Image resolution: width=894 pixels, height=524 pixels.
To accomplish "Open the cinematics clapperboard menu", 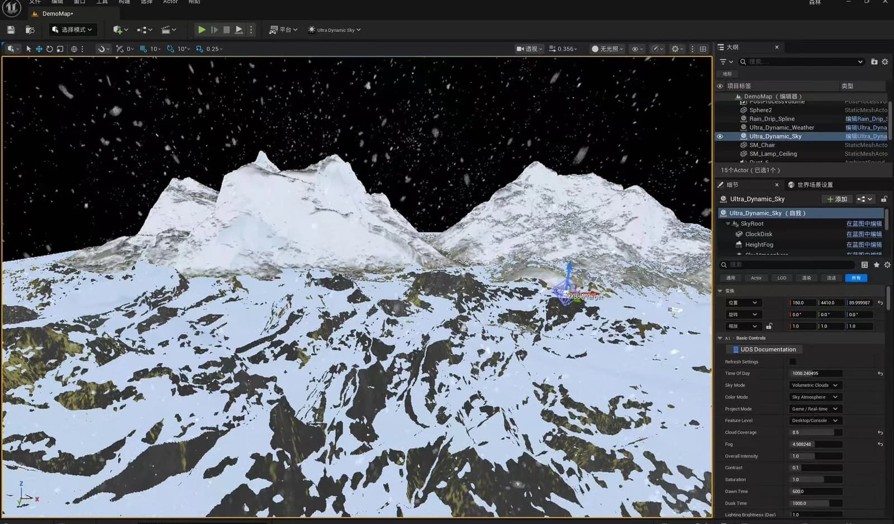I will click(x=168, y=30).
